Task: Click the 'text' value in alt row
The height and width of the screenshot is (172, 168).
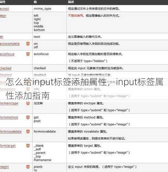Action: tap(37, 37)
